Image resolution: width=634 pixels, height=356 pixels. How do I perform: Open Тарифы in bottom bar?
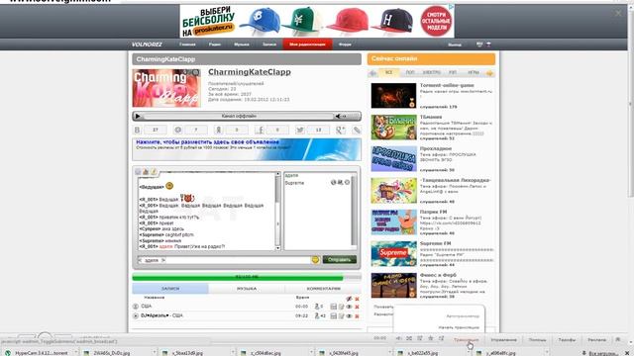[567, 340]
